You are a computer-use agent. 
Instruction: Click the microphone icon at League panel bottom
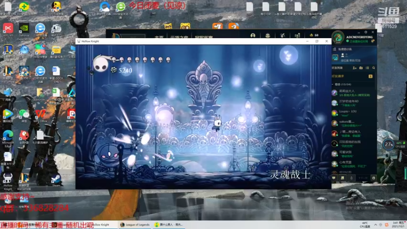click(x=352, y=178)
